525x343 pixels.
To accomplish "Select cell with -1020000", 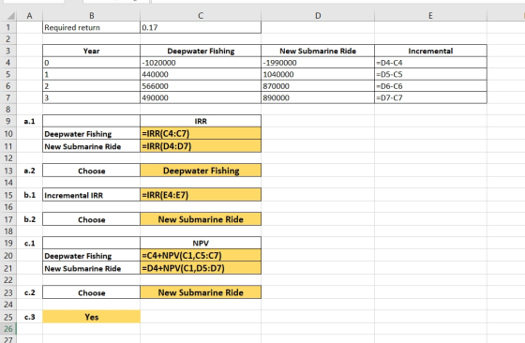I will (x=201, y=63).
